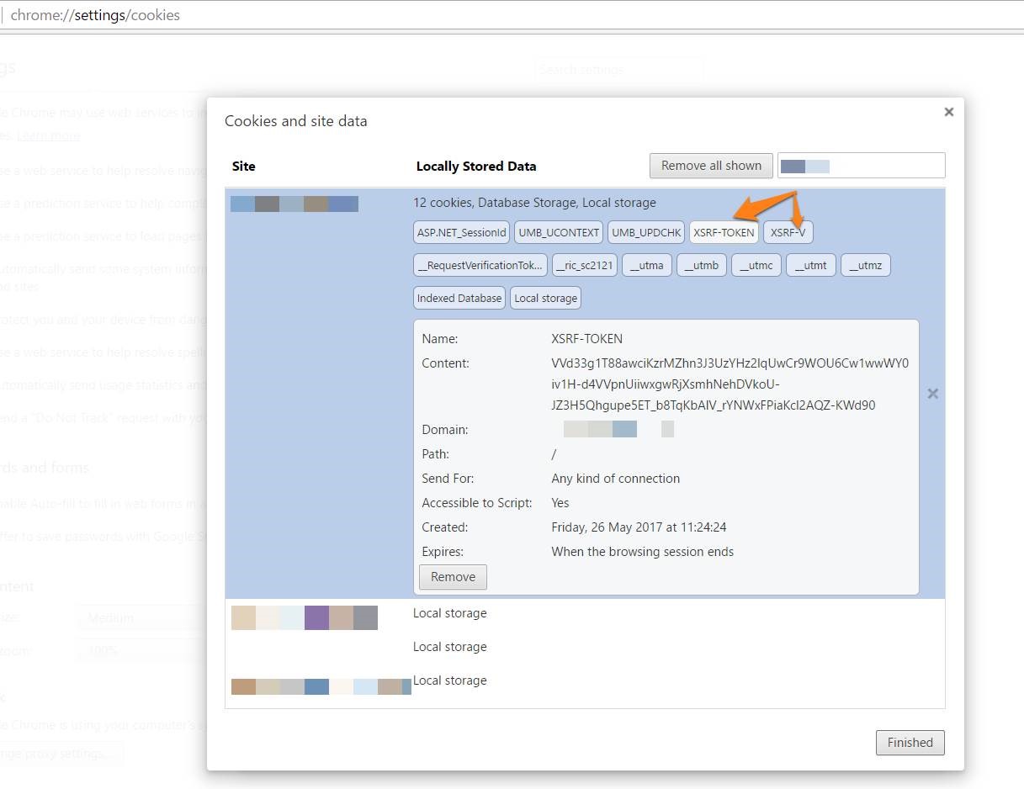Select the __utma cookie chip
Viewport: 1024px width, 789px height.
tap(647, 265)
